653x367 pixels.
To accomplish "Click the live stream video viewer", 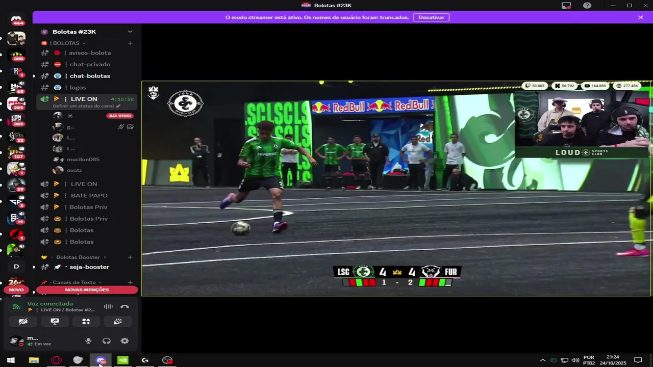I will click(396, 189).
